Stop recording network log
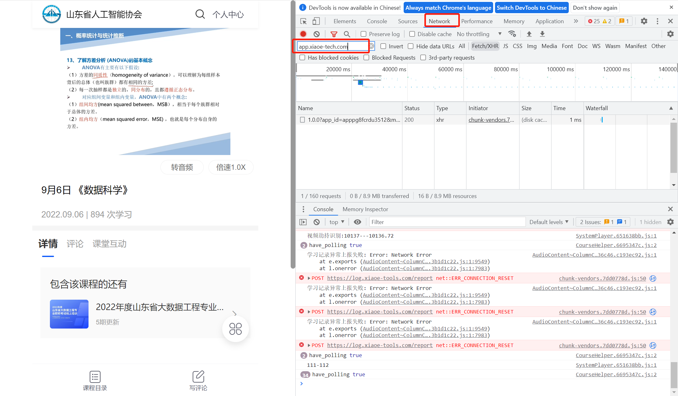 (303, 34)
